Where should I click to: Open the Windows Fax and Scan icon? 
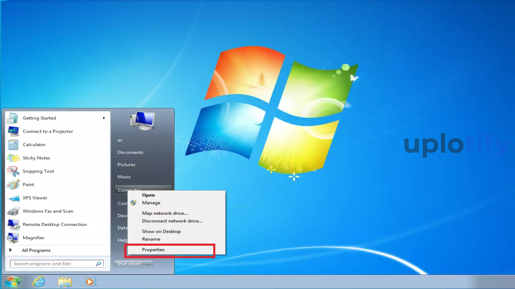(13, 211)
